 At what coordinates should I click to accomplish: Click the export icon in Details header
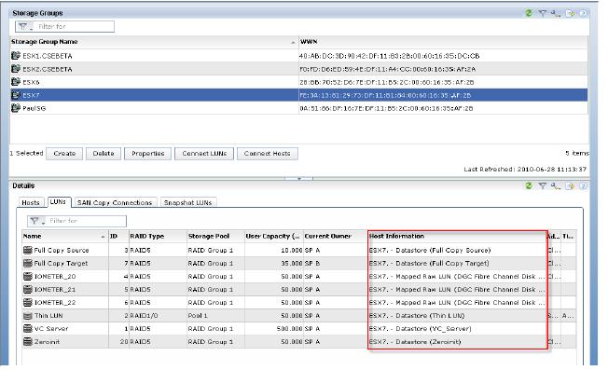570,186
